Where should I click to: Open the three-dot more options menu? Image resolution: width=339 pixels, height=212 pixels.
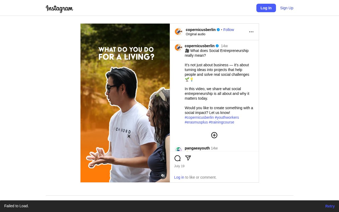click(251, 32)
